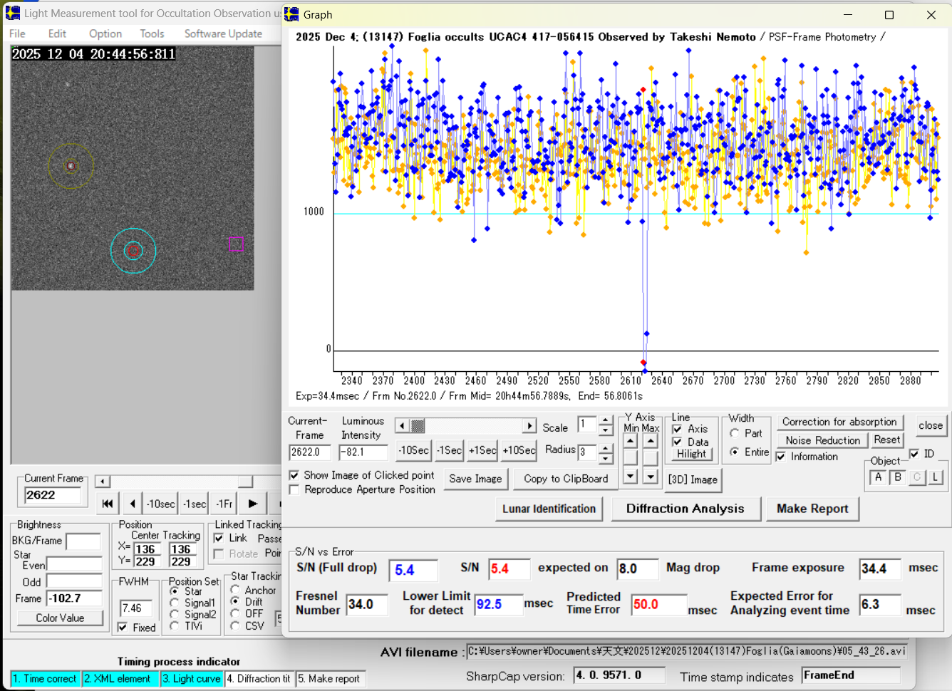
Task: Click the Diffraction Analysis button
Action: coord(685,509)
